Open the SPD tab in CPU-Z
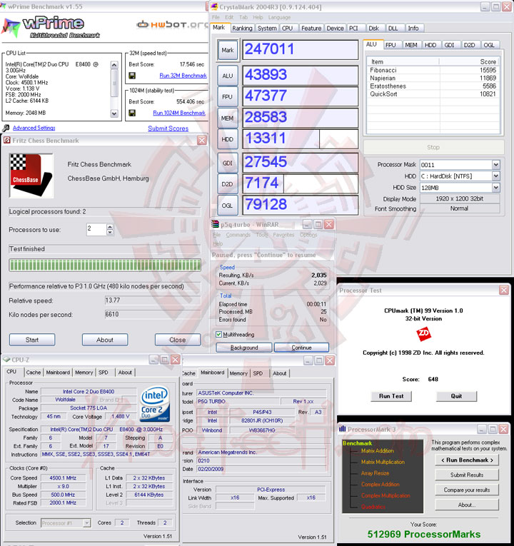514x546 pixels. point(103,373)
